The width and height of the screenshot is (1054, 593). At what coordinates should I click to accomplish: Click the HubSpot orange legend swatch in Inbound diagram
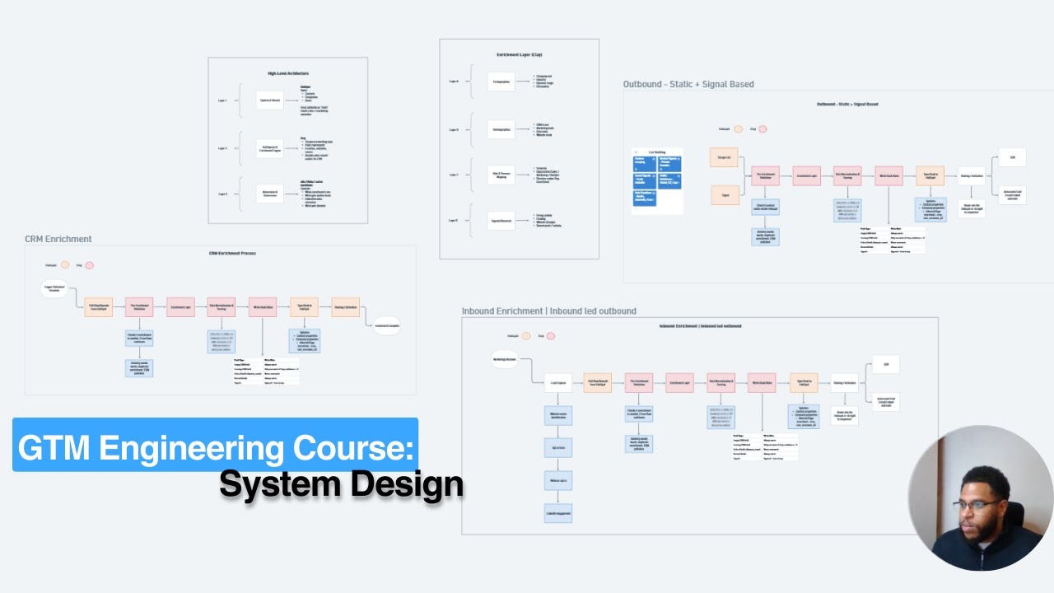click(x=525, y=336)
